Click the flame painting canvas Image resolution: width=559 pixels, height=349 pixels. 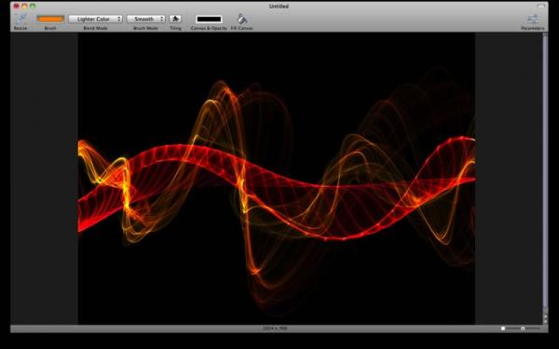[277, 179]
